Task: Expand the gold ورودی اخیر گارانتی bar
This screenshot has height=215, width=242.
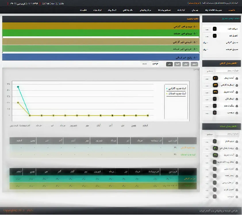Action: 101,26
